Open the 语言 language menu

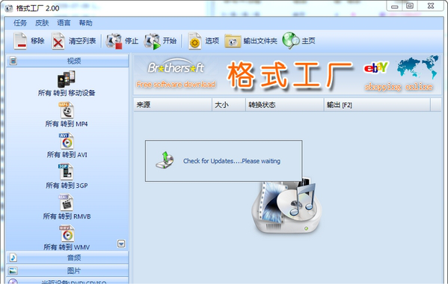[x=64, y=23]
